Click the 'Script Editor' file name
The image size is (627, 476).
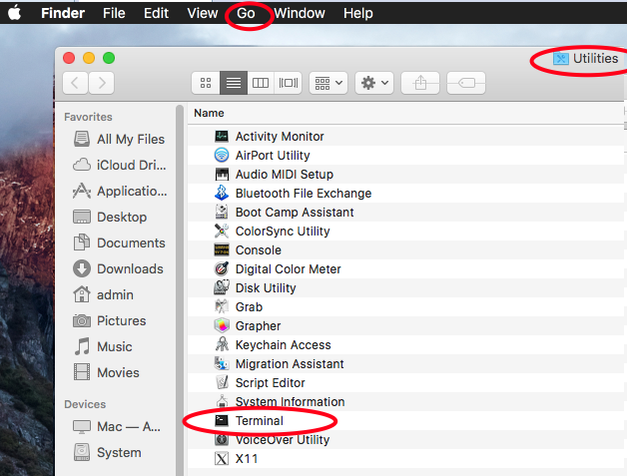270,383
